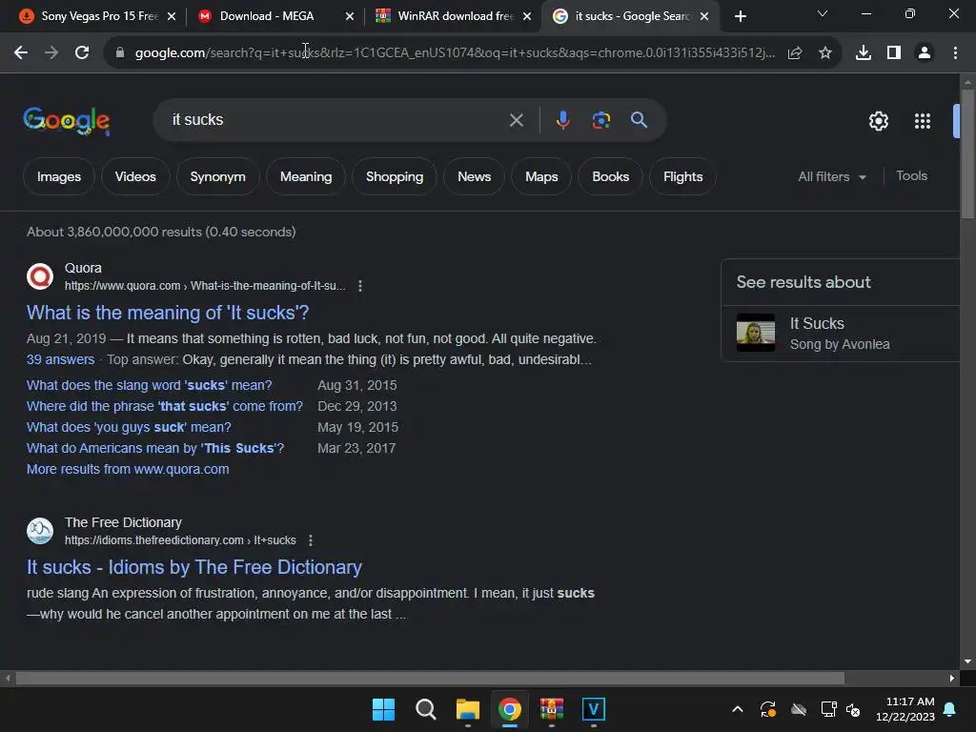The image size is (976, 732).
Task: Click the magnifier search button
Action: click(x=640, y=120)
